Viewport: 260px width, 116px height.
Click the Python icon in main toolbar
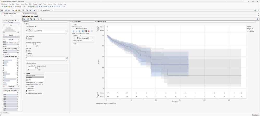coord(7,7)
